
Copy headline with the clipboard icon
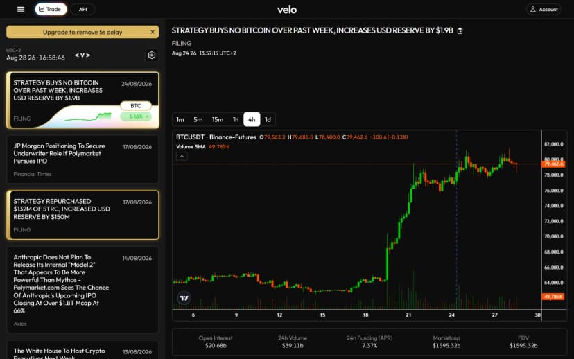[x=460, y=30]
